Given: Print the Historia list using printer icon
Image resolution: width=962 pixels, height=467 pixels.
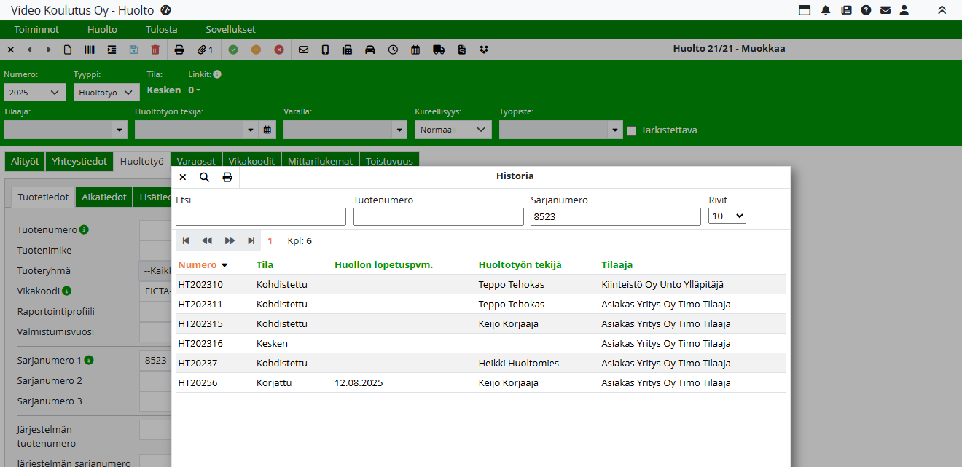Looking at the screenshot, I should click(227, 177).
